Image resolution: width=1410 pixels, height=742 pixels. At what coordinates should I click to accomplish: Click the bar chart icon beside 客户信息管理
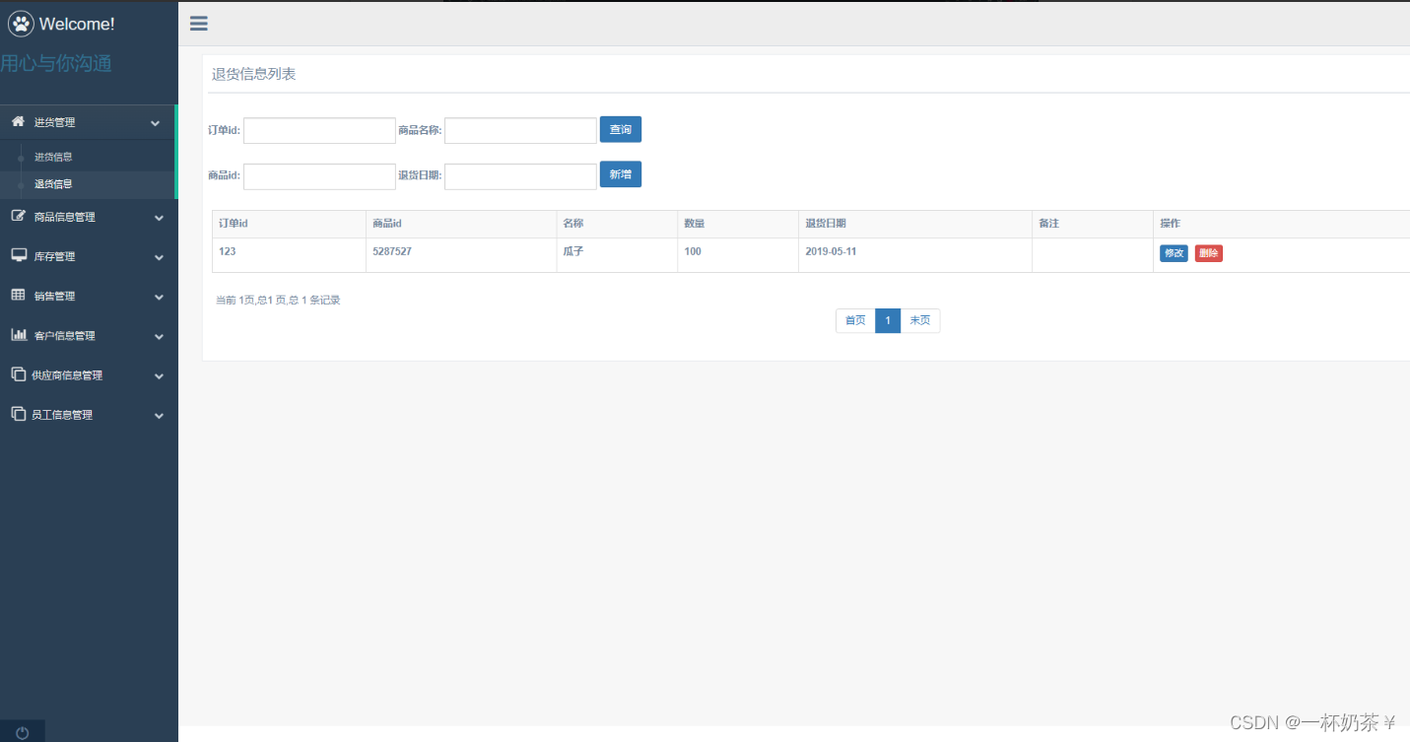click(18, 334)
